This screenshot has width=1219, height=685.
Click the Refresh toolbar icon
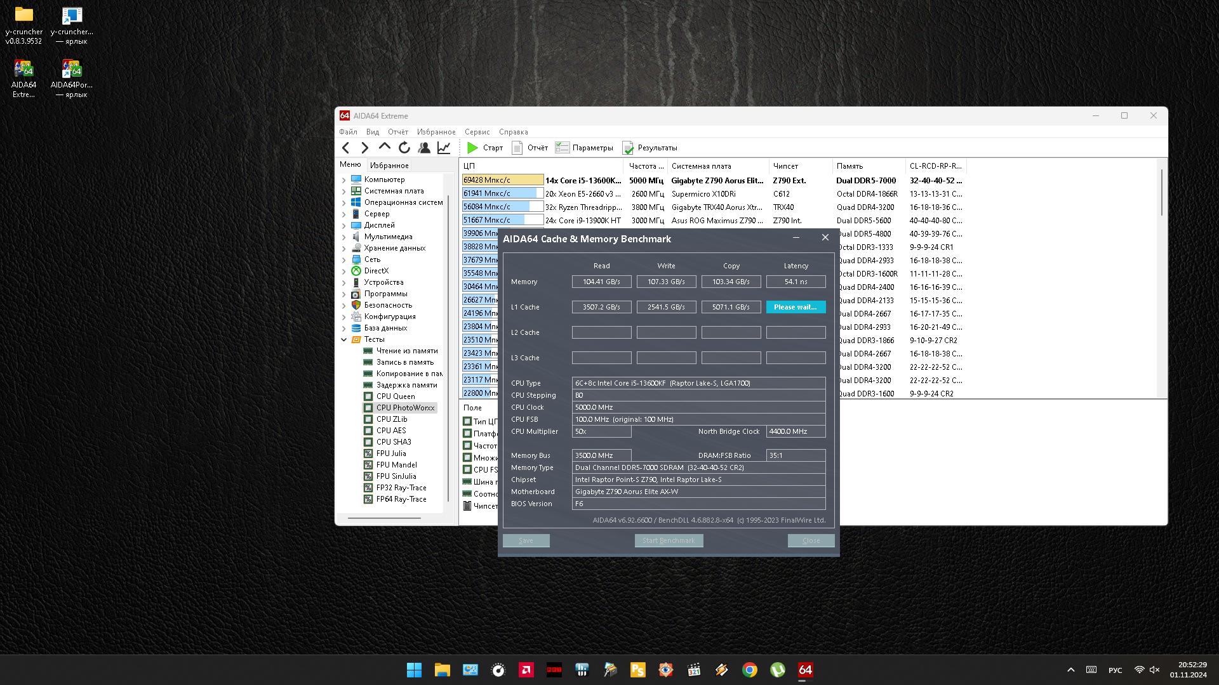404,148
